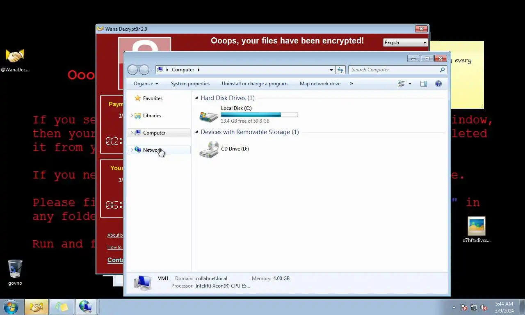Click the Favorites star icon
Viewport: 525px width, 315px height.
pyautogui.click(x=138, y=98)
